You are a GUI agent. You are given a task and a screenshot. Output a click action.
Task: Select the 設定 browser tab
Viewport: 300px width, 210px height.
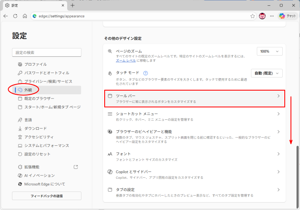[35, 5]
